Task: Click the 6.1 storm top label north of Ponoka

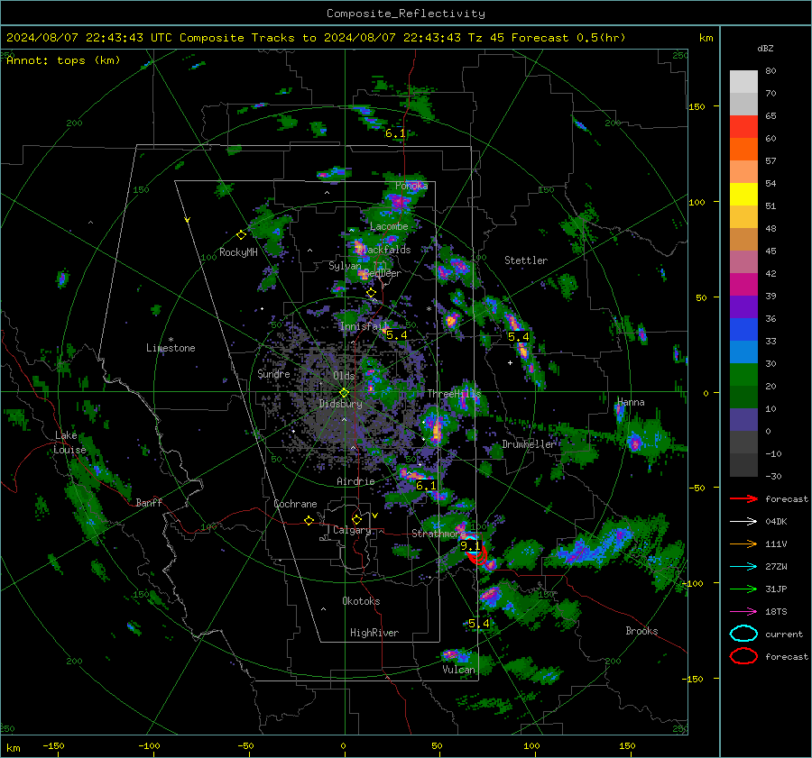Action: point(395,133)
